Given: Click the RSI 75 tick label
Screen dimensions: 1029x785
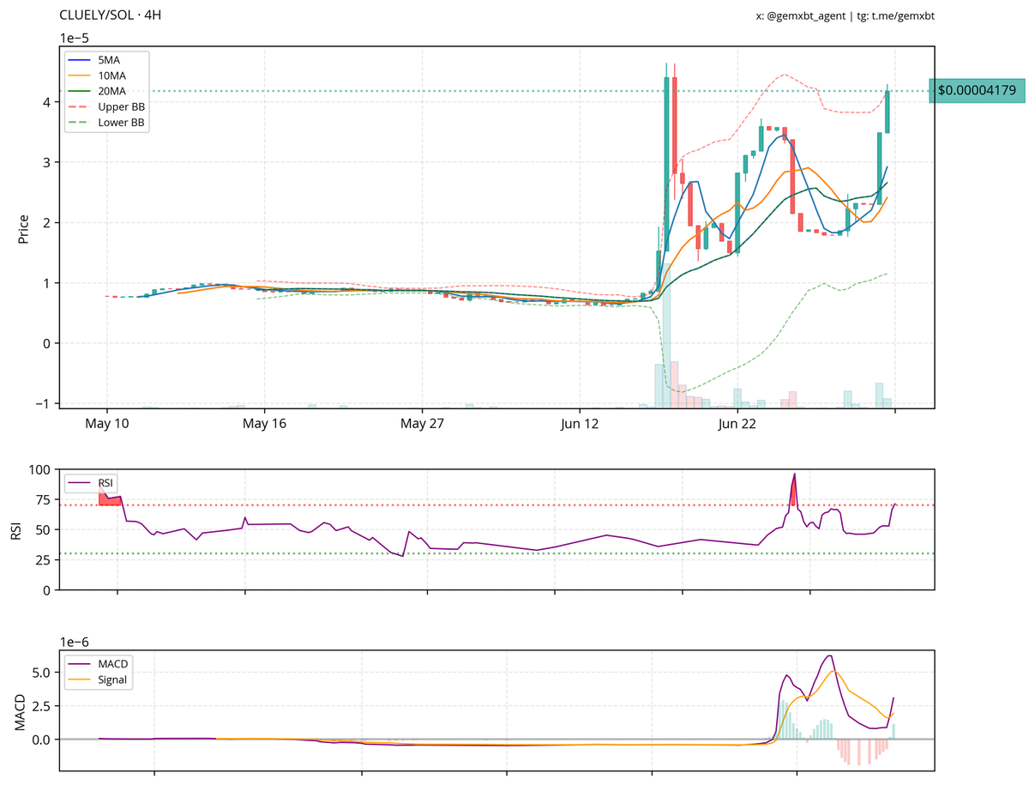Looking at the screenshot, I should [x=45, y=500].
